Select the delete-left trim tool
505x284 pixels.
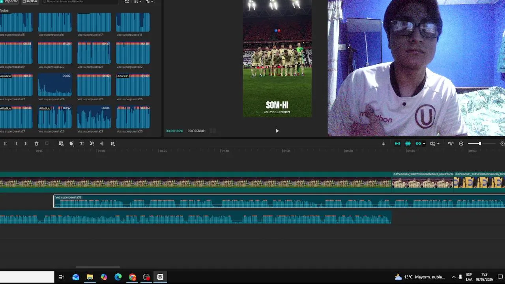16,144
